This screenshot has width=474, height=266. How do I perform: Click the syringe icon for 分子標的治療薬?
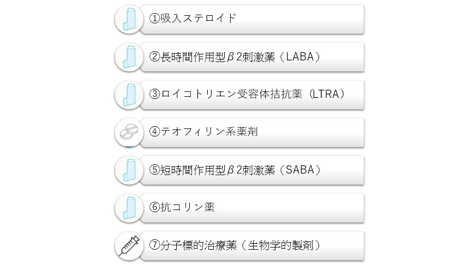click(x=129, y=246)
